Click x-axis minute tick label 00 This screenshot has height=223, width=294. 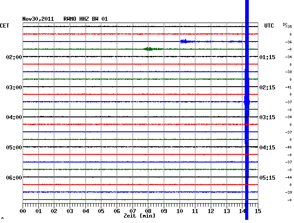point(23,211)
